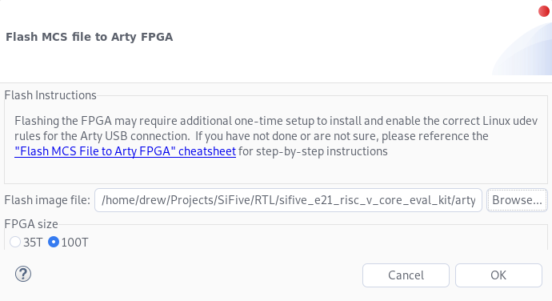
Task: Click the white header area below the title
Action: tap(246, 63)
